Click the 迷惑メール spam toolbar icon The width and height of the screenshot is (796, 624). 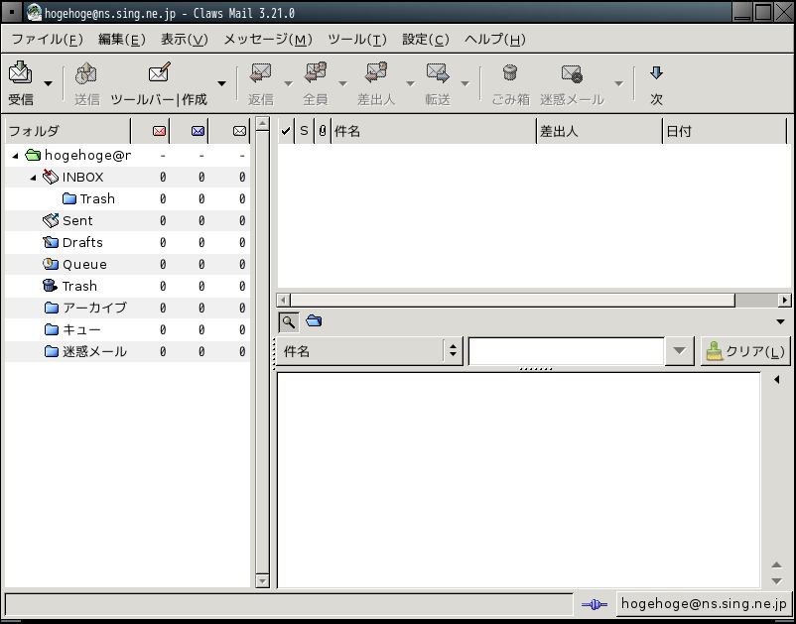[x=572, y=73]
